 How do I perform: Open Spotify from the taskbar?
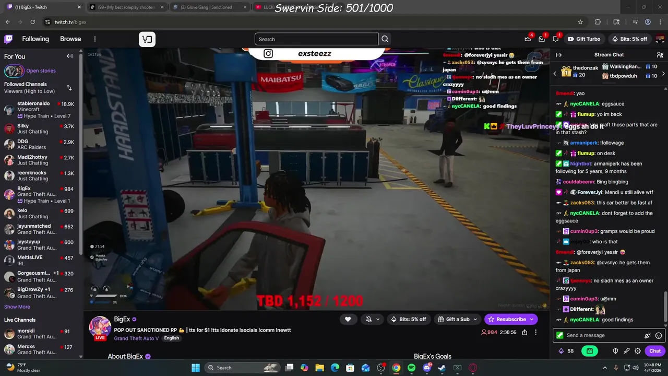412,368
